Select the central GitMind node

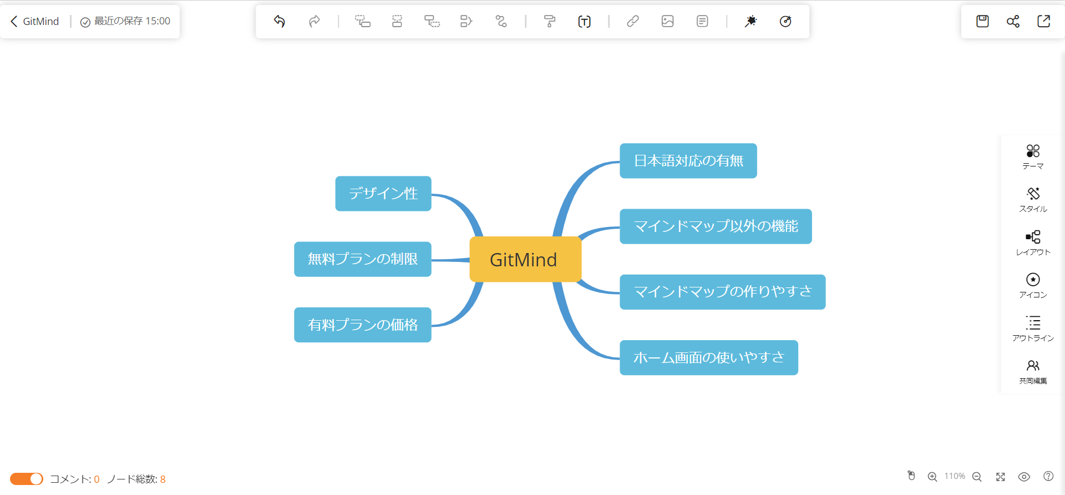(525, 259)
